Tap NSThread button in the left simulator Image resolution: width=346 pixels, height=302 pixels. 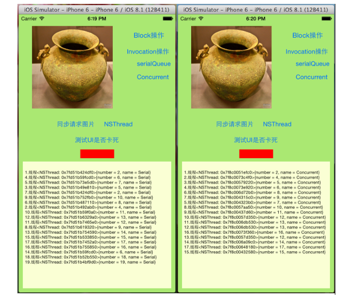(x=118, y=124)
